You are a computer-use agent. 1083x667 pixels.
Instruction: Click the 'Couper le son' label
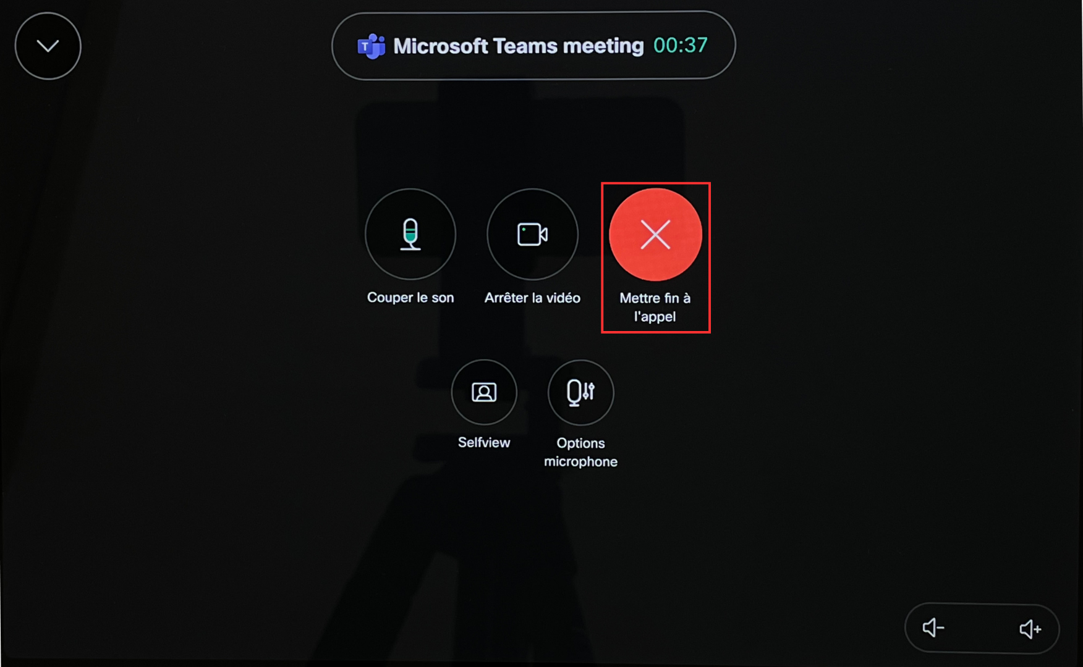[x=410, y=298]
